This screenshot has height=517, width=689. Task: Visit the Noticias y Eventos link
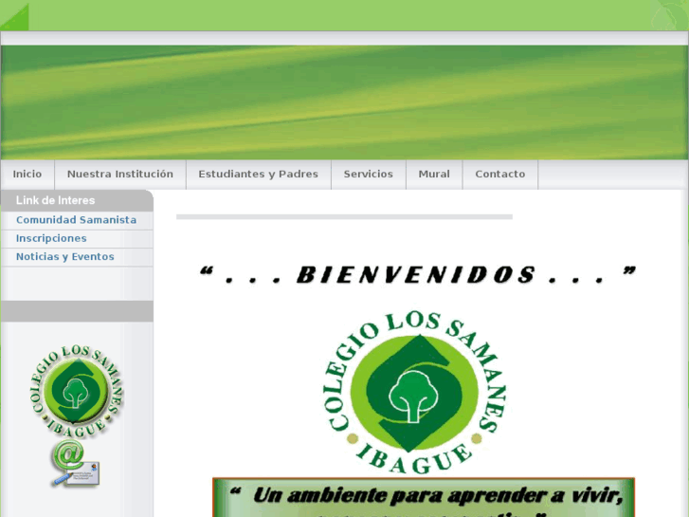(65, 257)
